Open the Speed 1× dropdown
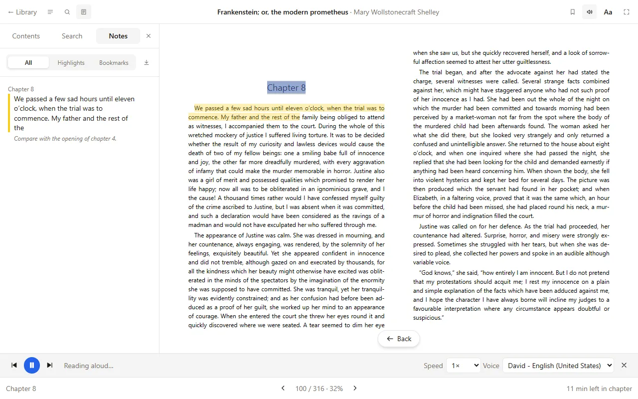 point(464,366)
